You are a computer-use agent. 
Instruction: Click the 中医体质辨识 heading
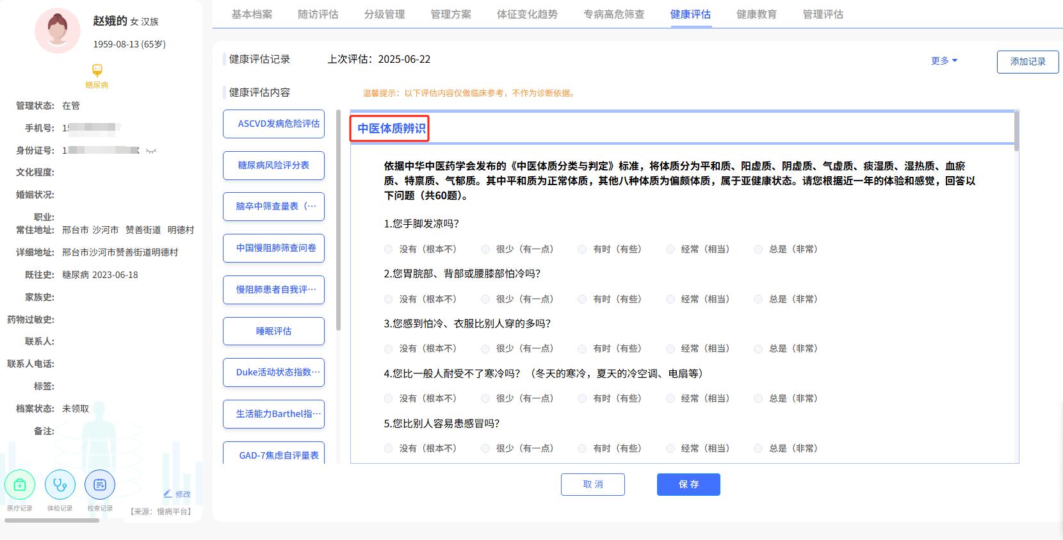click(x=391, y=128)
